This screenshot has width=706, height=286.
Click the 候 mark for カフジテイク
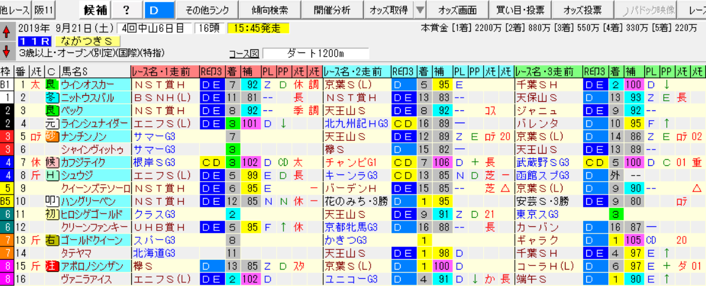coord(51,162)
